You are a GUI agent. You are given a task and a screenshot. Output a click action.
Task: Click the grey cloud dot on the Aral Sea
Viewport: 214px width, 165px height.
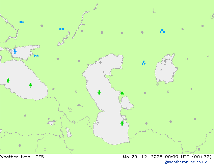[165, 61]
